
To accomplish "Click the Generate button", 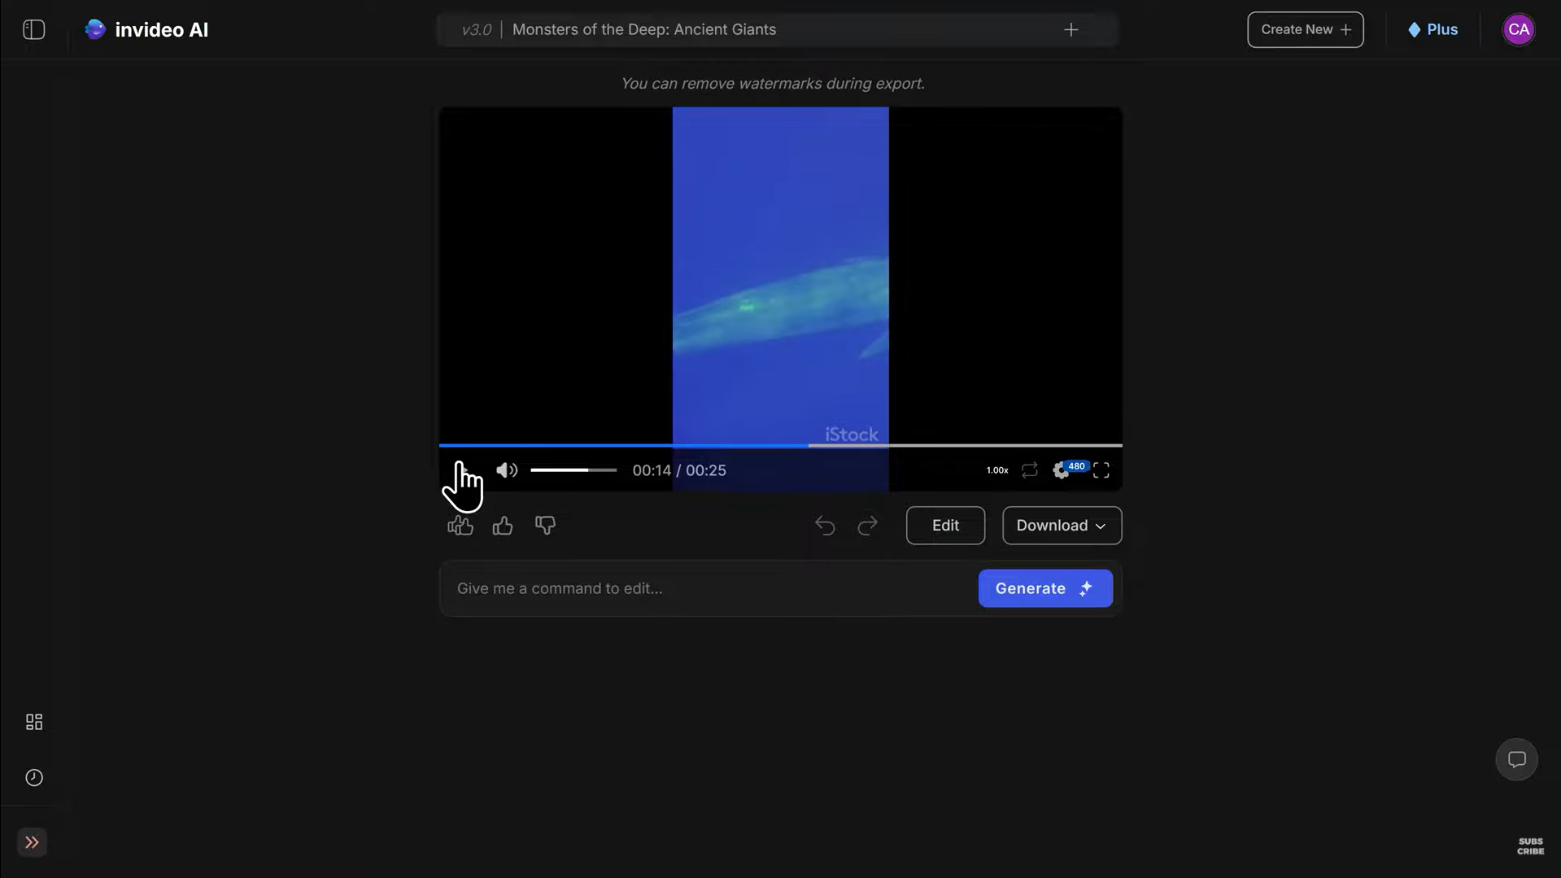I will pos(1044,588).
